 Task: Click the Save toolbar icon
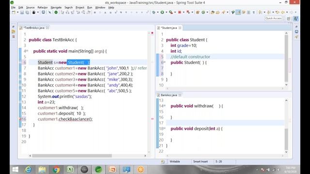[22, 12]
